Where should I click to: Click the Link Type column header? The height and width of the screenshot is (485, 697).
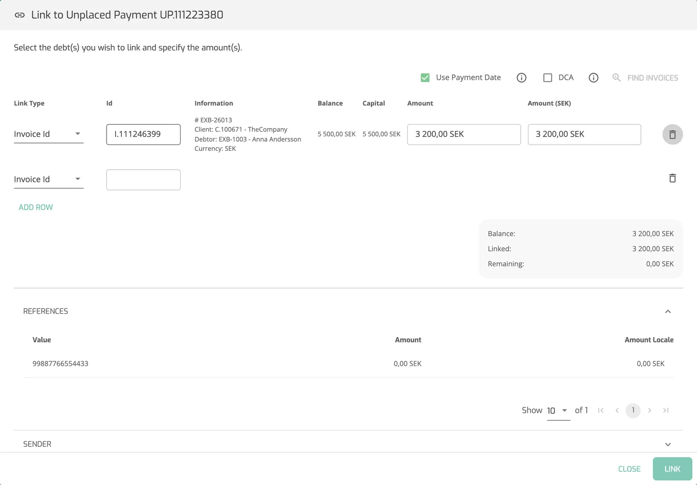click(29, 103)
